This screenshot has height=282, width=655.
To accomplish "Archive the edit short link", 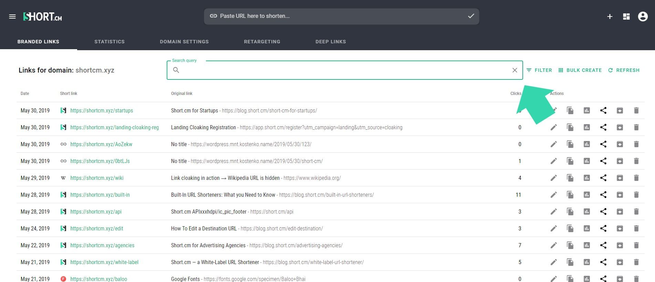I will [x=620, y=228].
